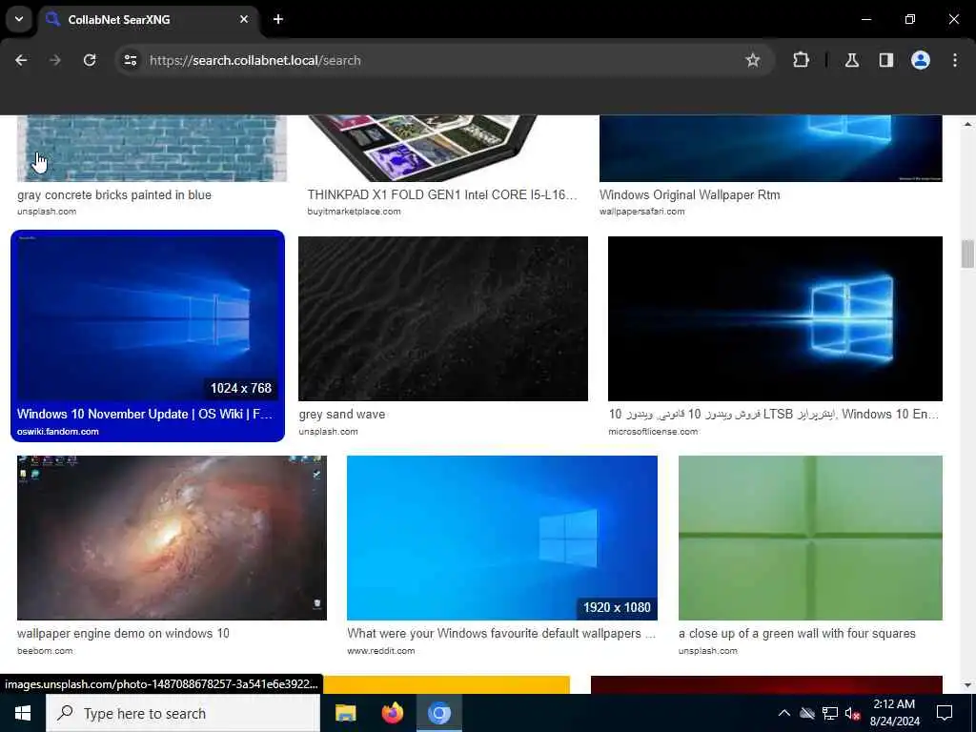Viewport: 976px width, 732px height.
Task: Click the oswiki.fandom.com source text
Action: 58,432
